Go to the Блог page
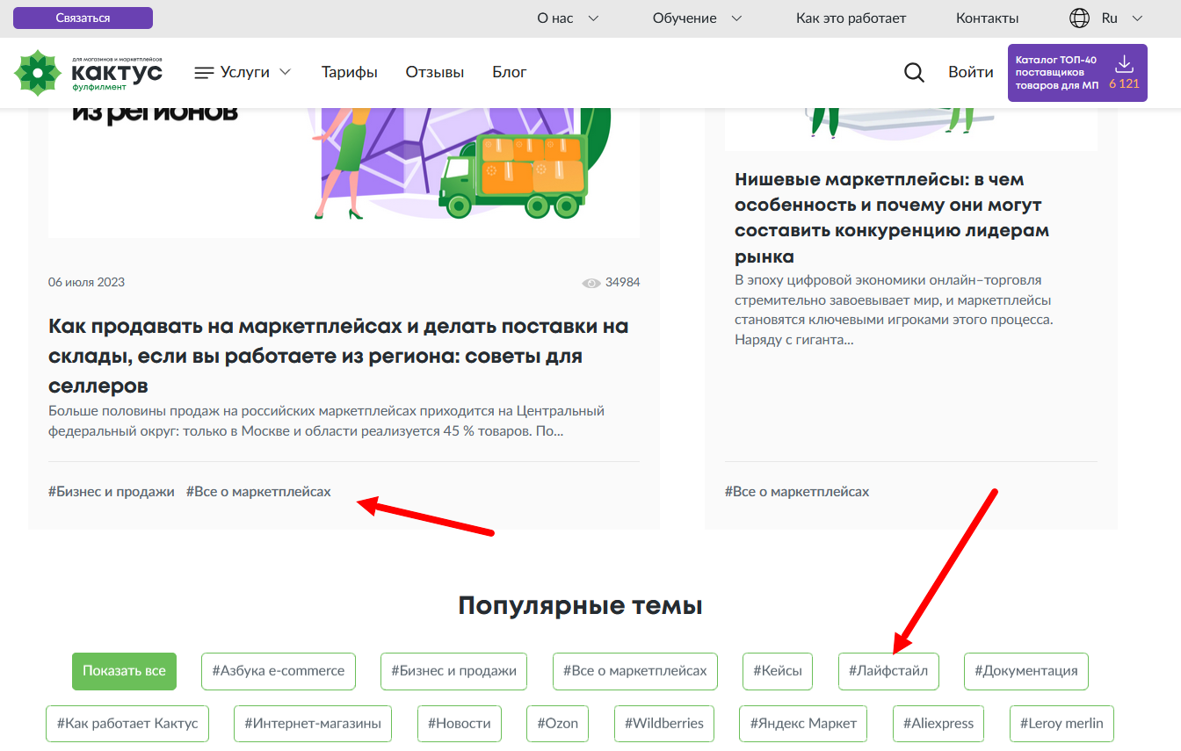The height and width of the screenshot is (751, 1181). tap(509, 72)
